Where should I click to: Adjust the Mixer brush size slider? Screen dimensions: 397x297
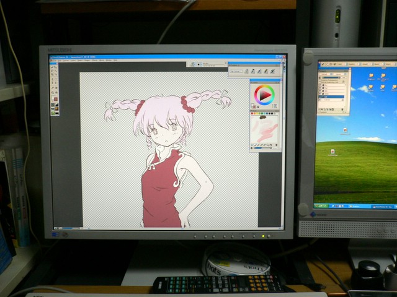tap(262, 148)
